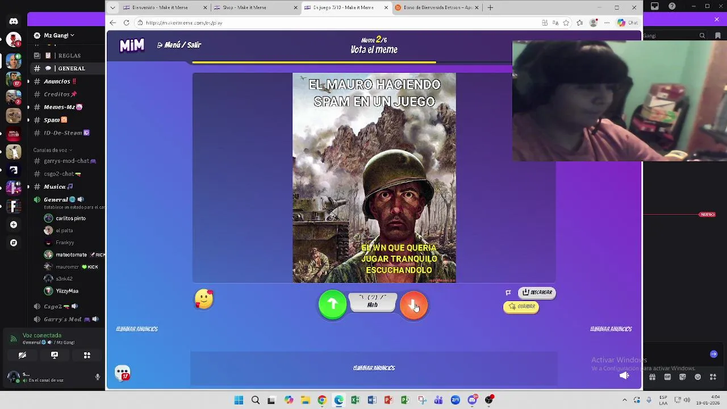
Task: Click the meme image of the soldier
Action: coord(374,178)
